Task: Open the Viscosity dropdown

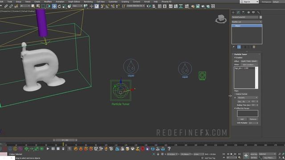Action: point(248,98)
